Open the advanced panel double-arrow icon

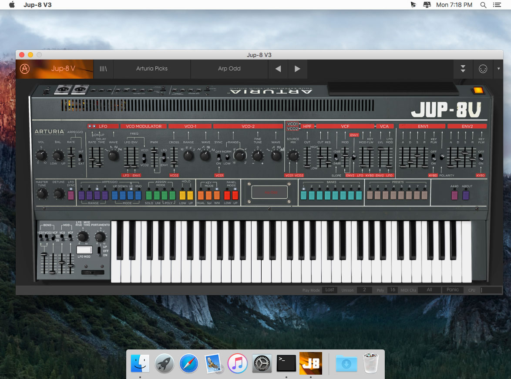click(x=463, y=69)
